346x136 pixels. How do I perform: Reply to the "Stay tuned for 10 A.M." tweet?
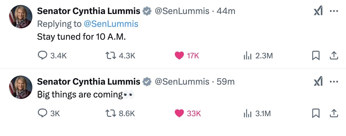[43, 55]
